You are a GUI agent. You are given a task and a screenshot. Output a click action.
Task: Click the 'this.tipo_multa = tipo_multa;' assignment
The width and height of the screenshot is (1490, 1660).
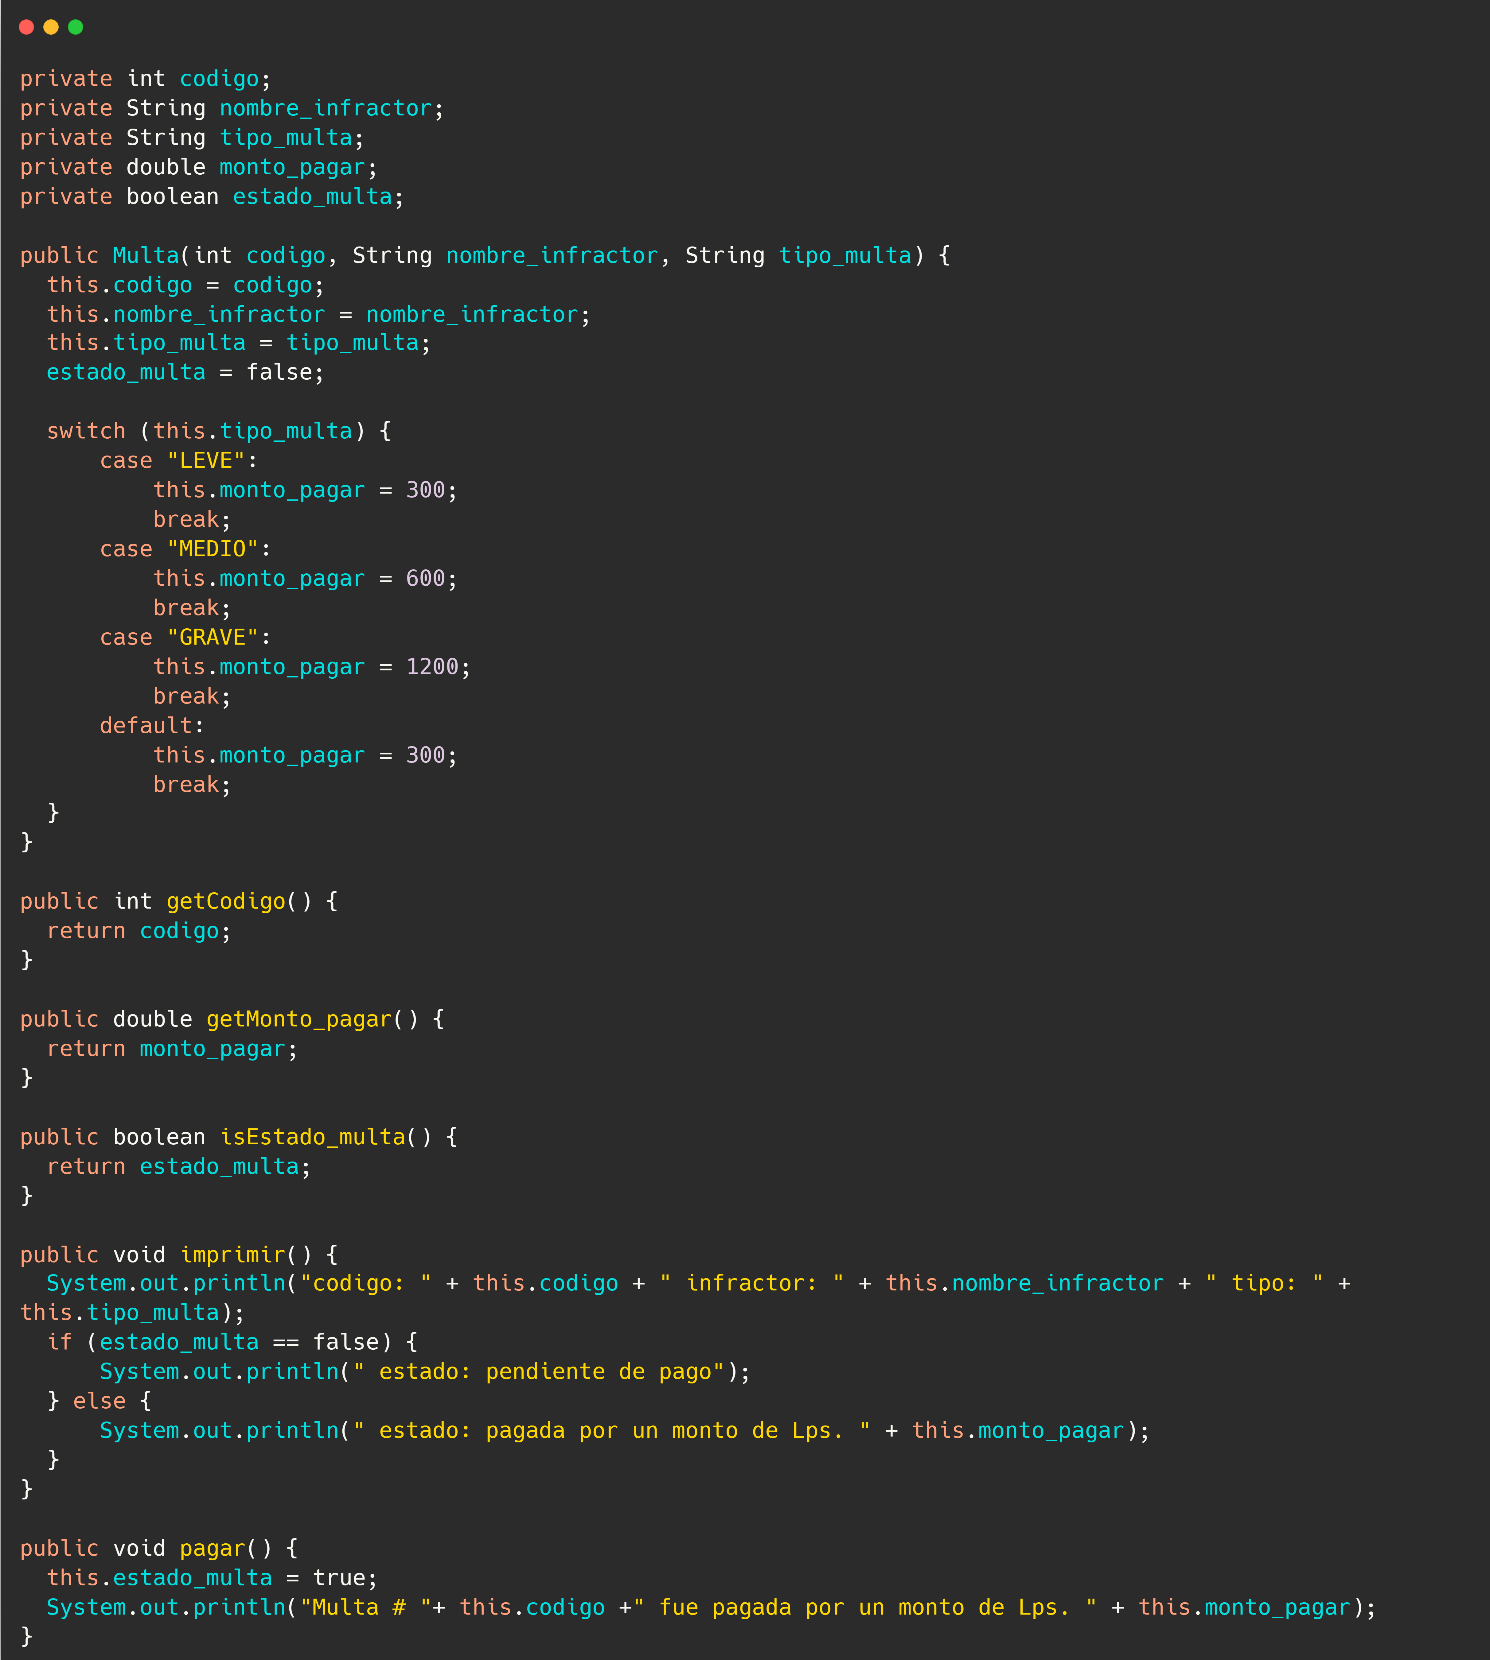238,343
